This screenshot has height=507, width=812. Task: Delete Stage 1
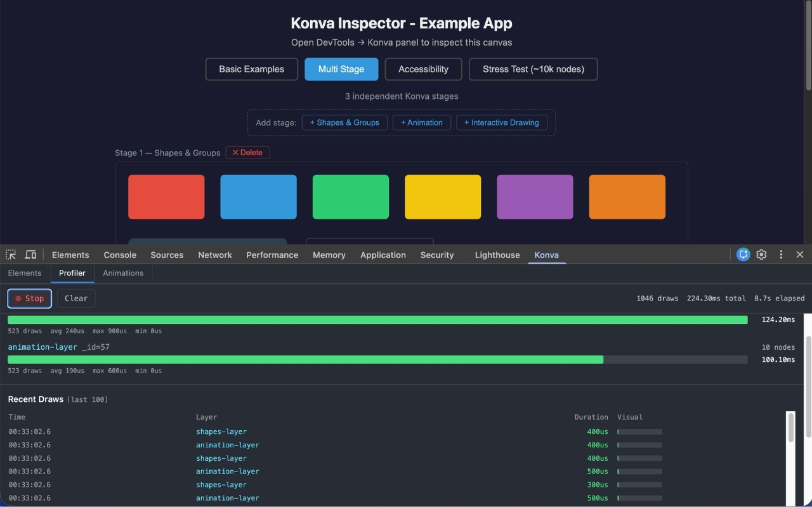[247, 153]
